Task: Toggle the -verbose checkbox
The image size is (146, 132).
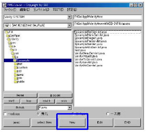Action: pyautogui.click(x=5, y=114)
